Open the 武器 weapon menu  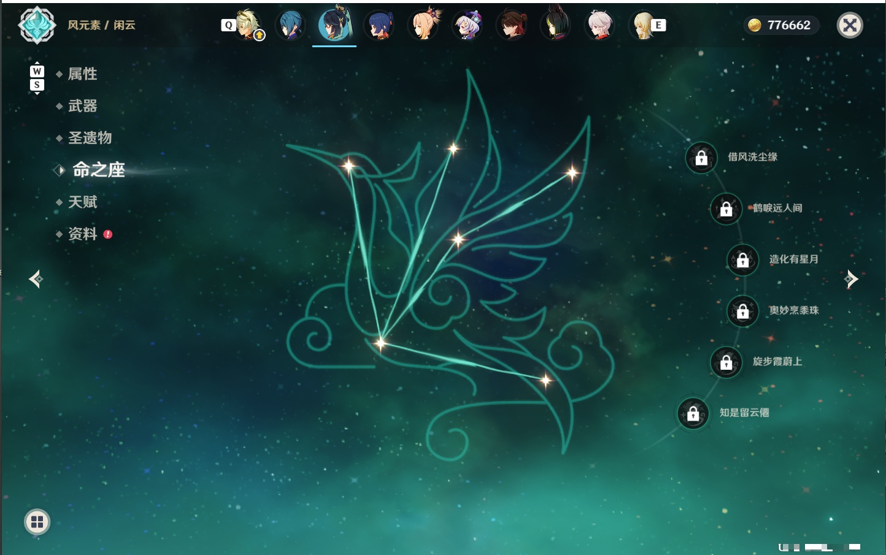tap(82, 106)
